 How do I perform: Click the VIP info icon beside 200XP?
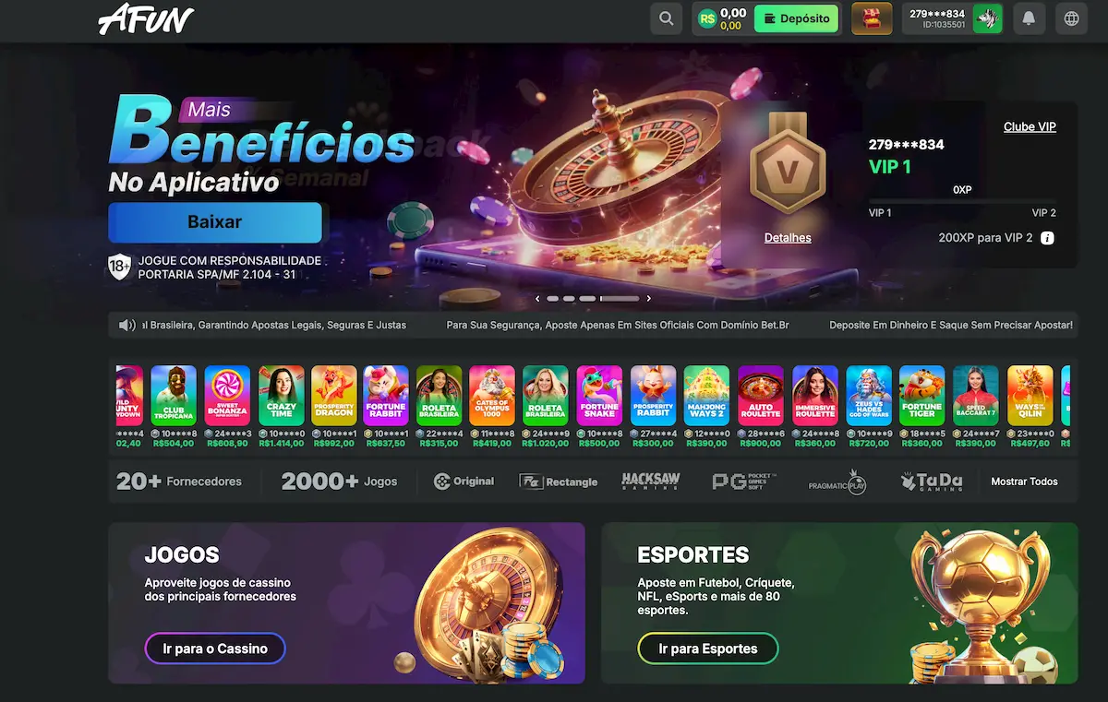(1047, 238)
